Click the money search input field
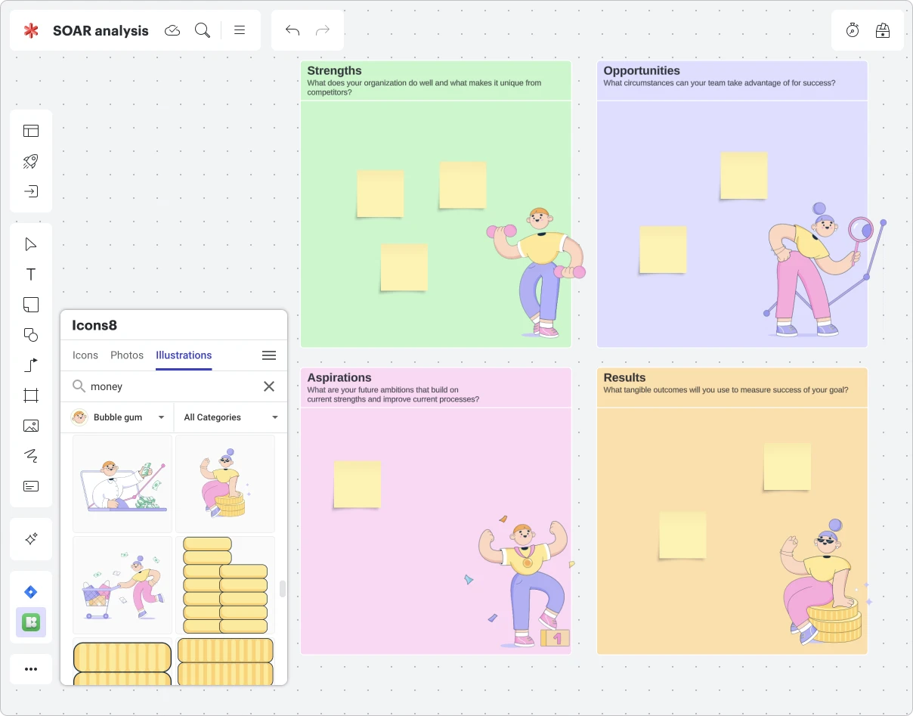 pos(170,386)
